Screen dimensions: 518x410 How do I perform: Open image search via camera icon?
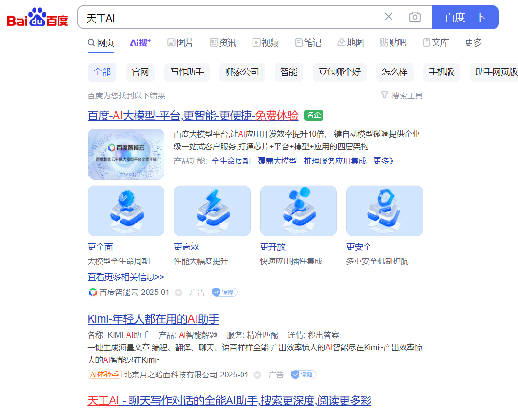click(414, 17)
